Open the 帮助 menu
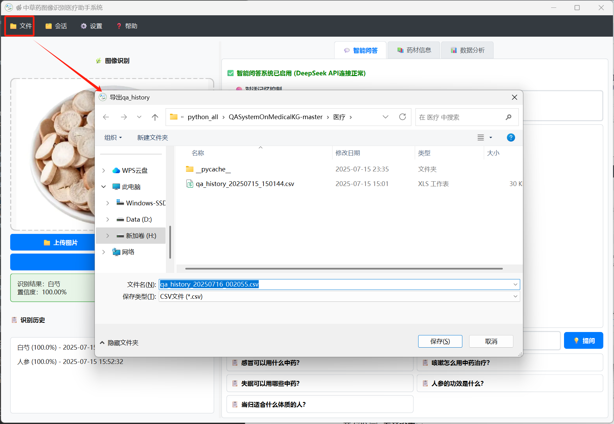 pyautogui.click(x=127, y=26)
